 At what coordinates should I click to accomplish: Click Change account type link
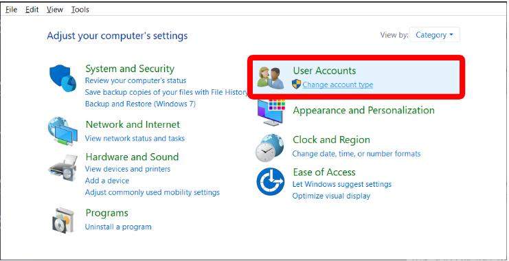click(x=337, y=84)
